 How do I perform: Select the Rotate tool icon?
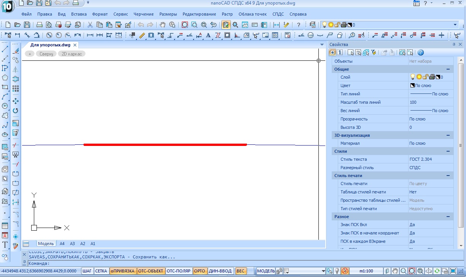click(x=16, y=111)
